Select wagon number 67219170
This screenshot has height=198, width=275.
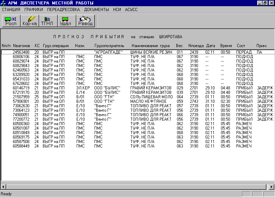[21, 92]
